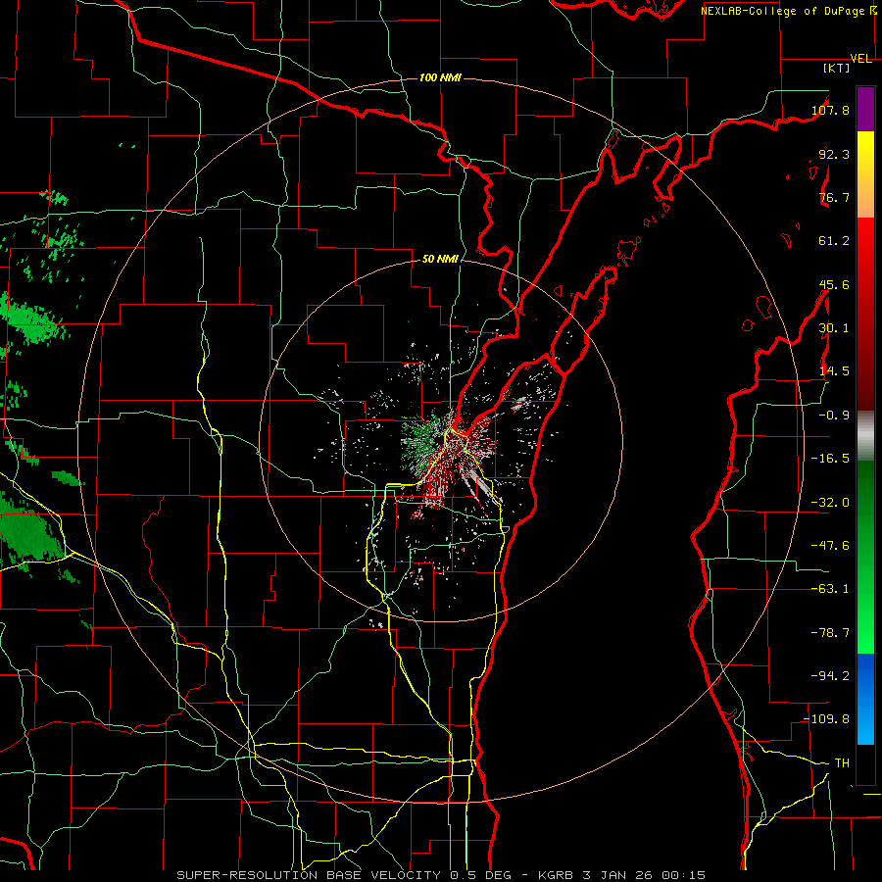This screenshot has height=882, width=882.
Task: Select the -94.2 velocity scale value
Action: (830, 676)
